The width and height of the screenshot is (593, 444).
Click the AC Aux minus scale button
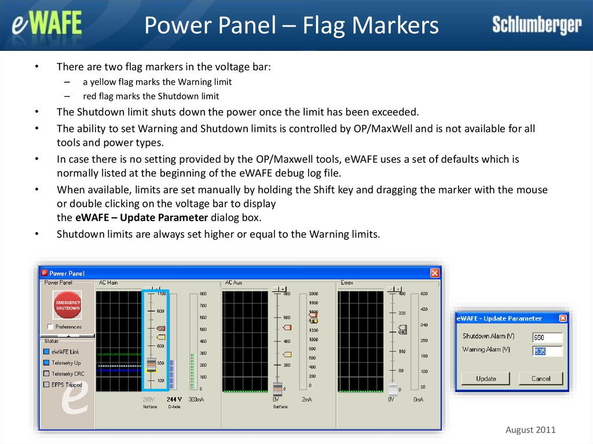point(276,289)
